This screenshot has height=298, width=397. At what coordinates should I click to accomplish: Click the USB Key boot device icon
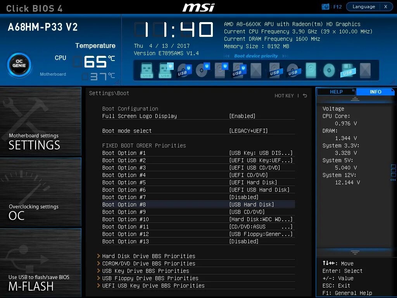point(147,70)
